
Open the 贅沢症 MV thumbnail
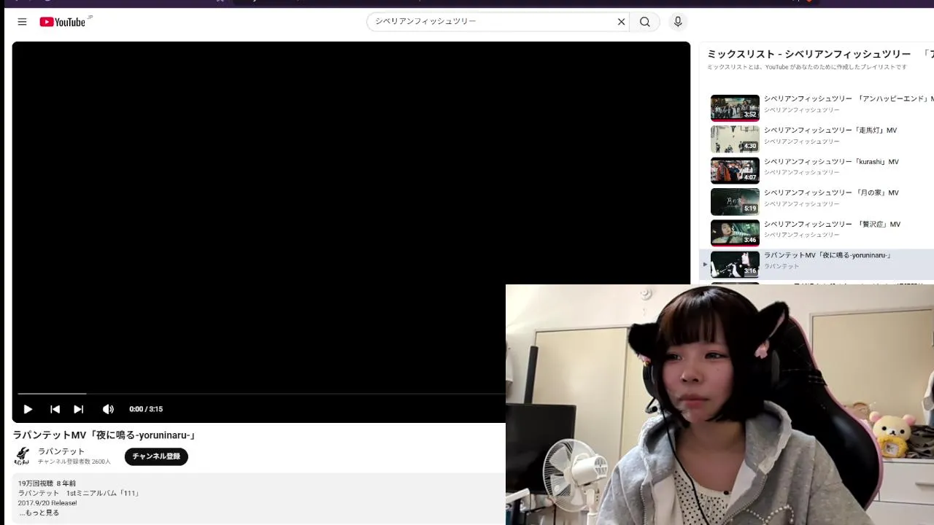(x=735, y=233)
